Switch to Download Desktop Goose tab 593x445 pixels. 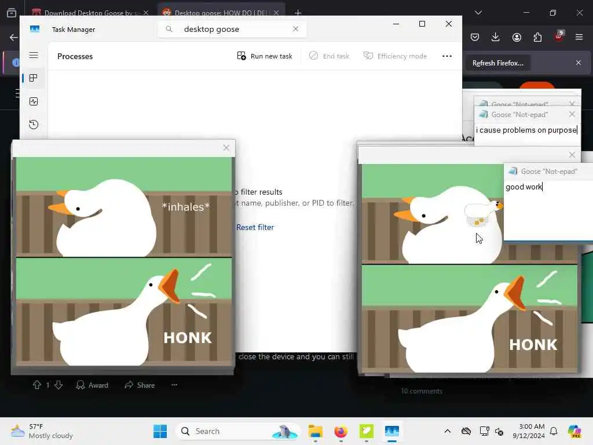(x=87, y=13)
